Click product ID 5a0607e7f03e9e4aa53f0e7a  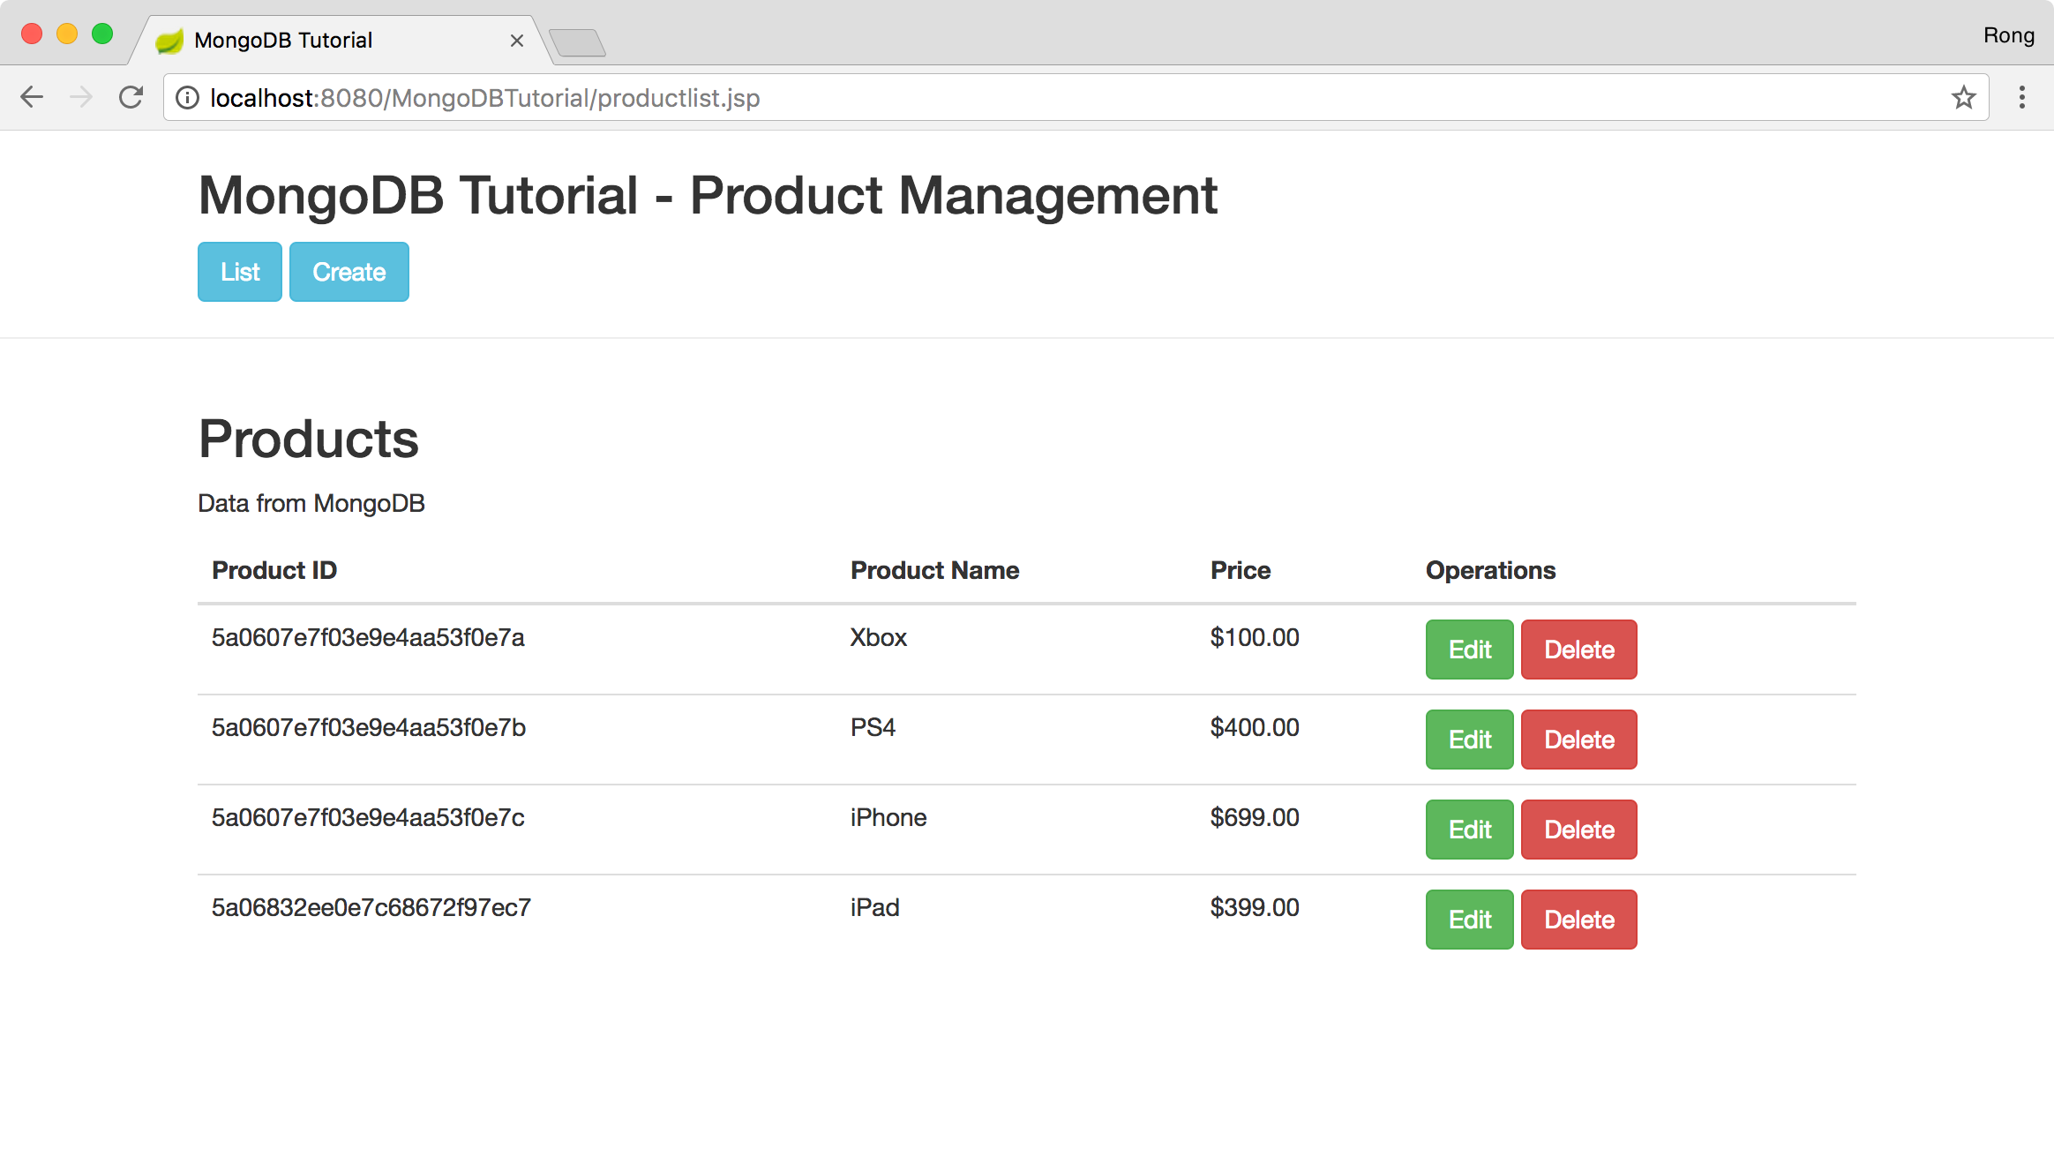click(x=368, y=637)
